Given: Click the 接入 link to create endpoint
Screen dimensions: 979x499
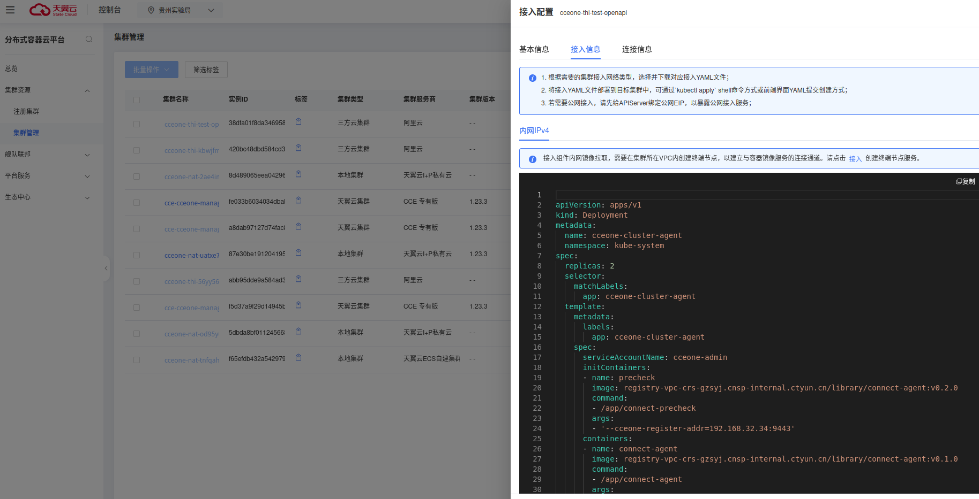Looking at the screenshot, I should [x=855, y=159].
